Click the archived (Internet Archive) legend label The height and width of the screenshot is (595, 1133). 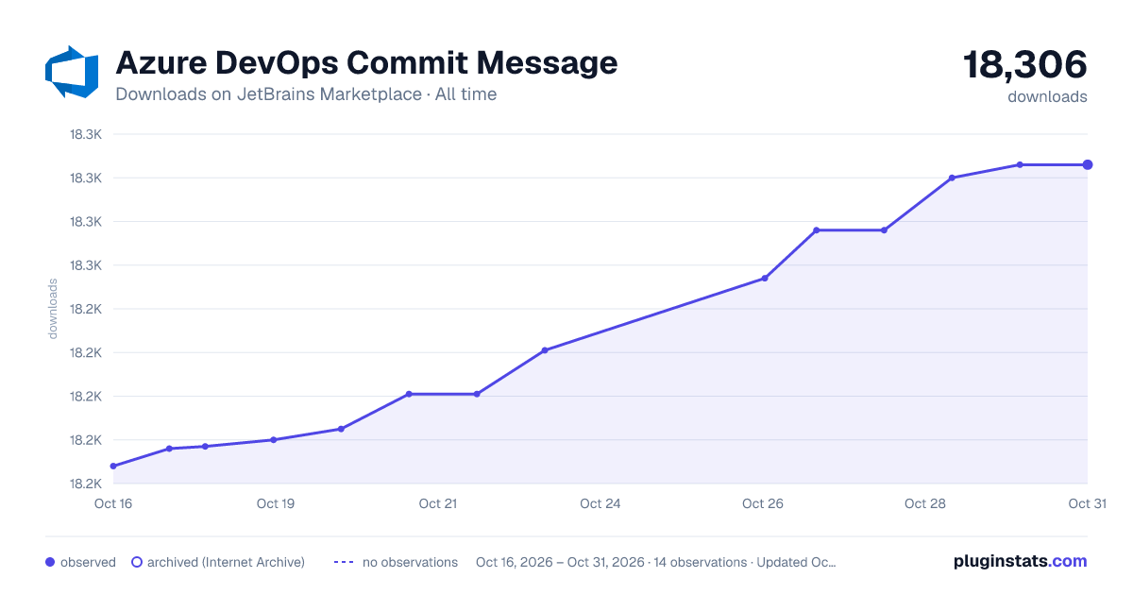tap(227, 562)
